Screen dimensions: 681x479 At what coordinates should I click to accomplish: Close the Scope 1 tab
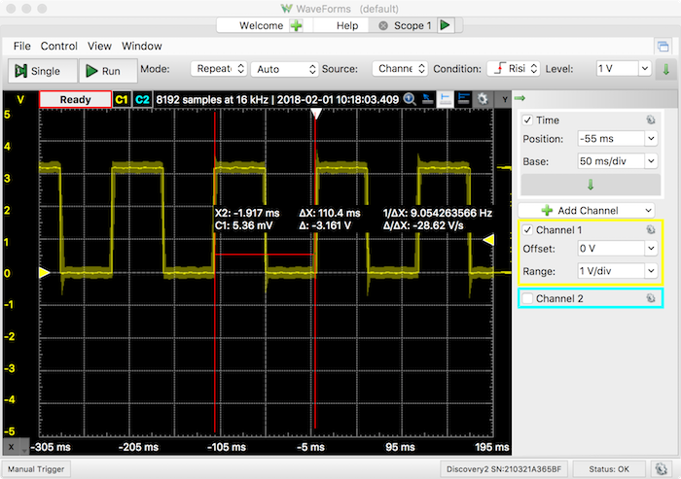tap(383, 25)
